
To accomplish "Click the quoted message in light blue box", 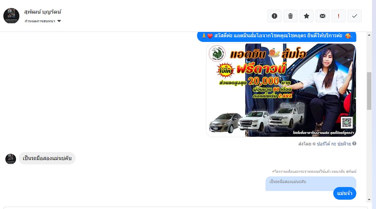I will pyautogui.click(x=311, y=183).
